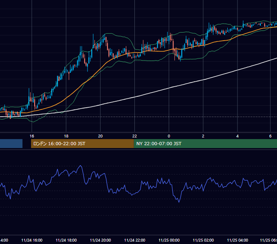Click the 22 hour label on price chart axis
Viewport: 277px width, 244px height.
click(134, 136)
